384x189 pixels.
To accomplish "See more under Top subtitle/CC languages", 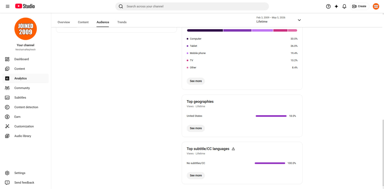I will coord(196,175).
